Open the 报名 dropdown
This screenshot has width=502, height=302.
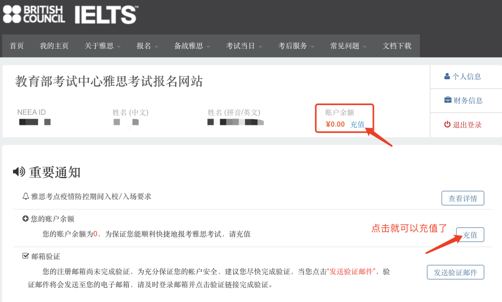click(x=145, y=46)
